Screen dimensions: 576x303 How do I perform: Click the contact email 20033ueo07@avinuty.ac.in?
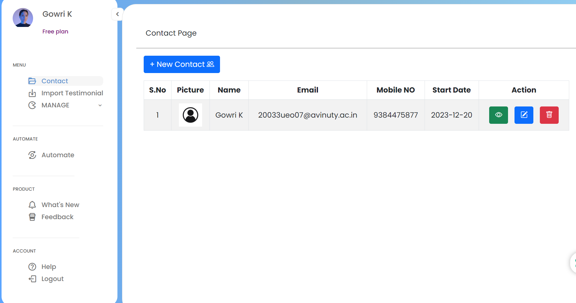coord(308,115)
